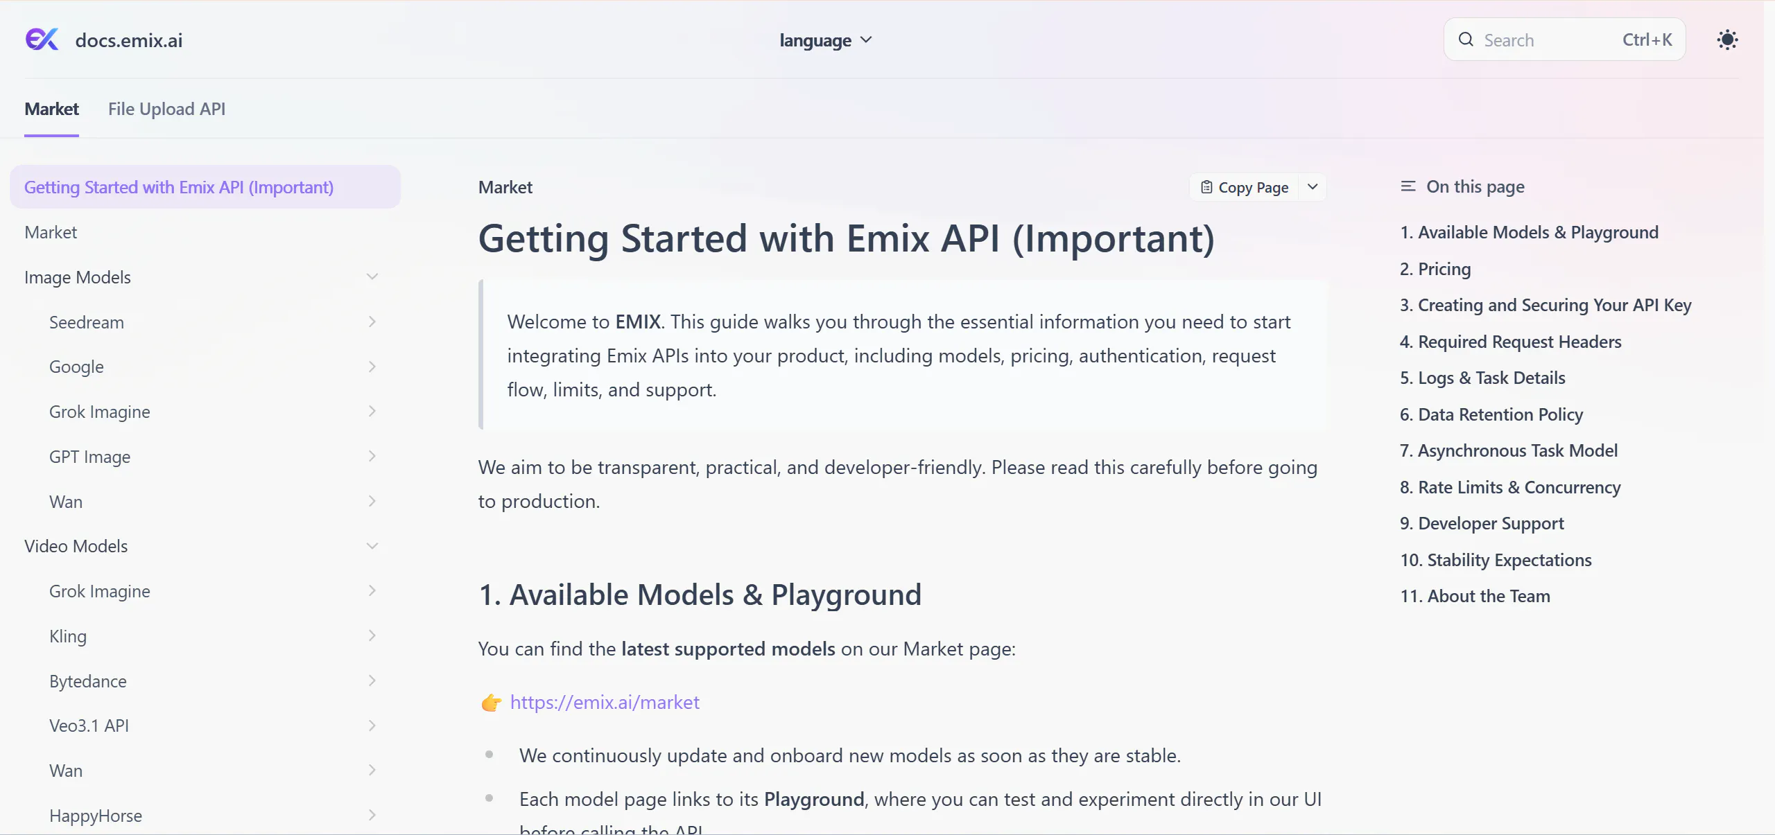Open the Market sidebar page
The height and width of the screenshot is (835, 1775).
pos(205,232)
